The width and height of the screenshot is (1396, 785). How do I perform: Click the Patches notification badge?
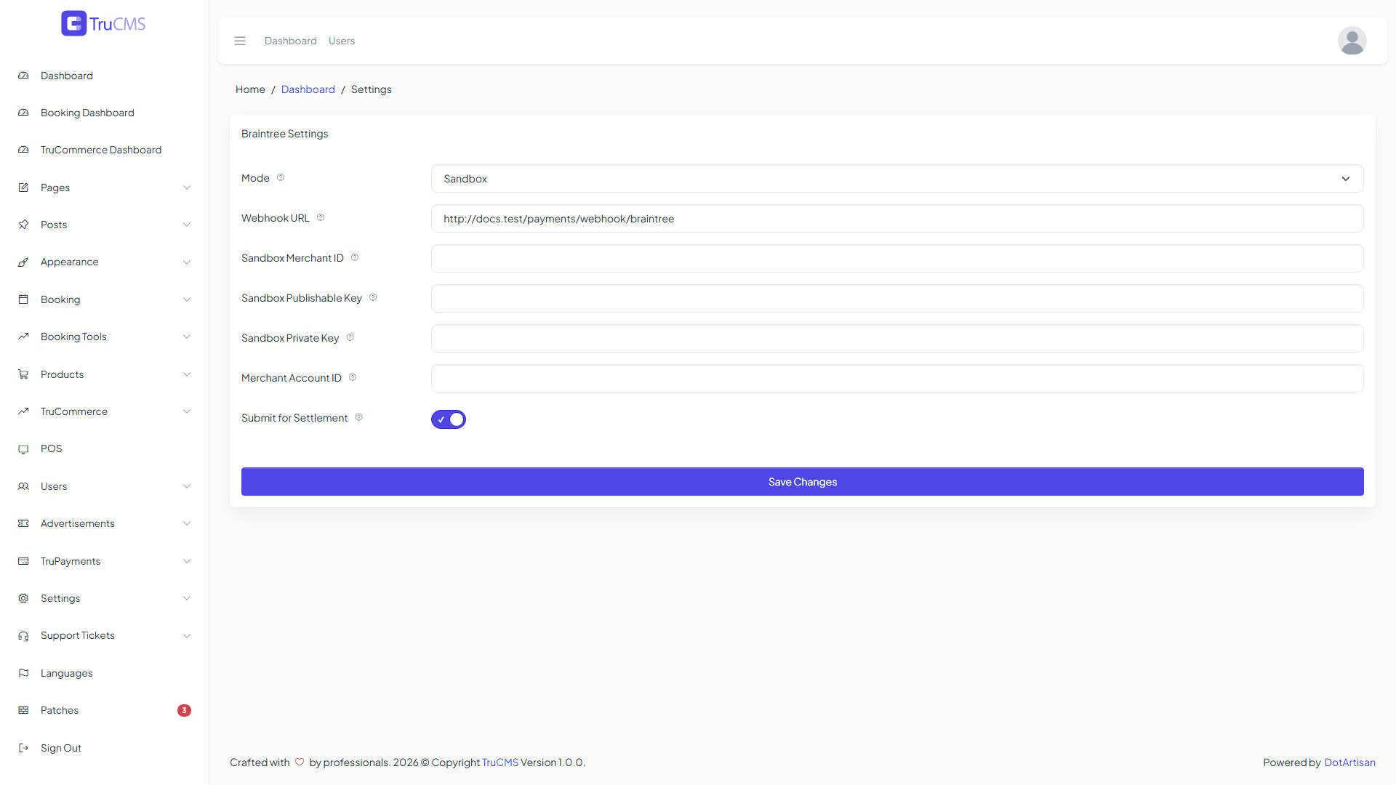pos(184,710)
